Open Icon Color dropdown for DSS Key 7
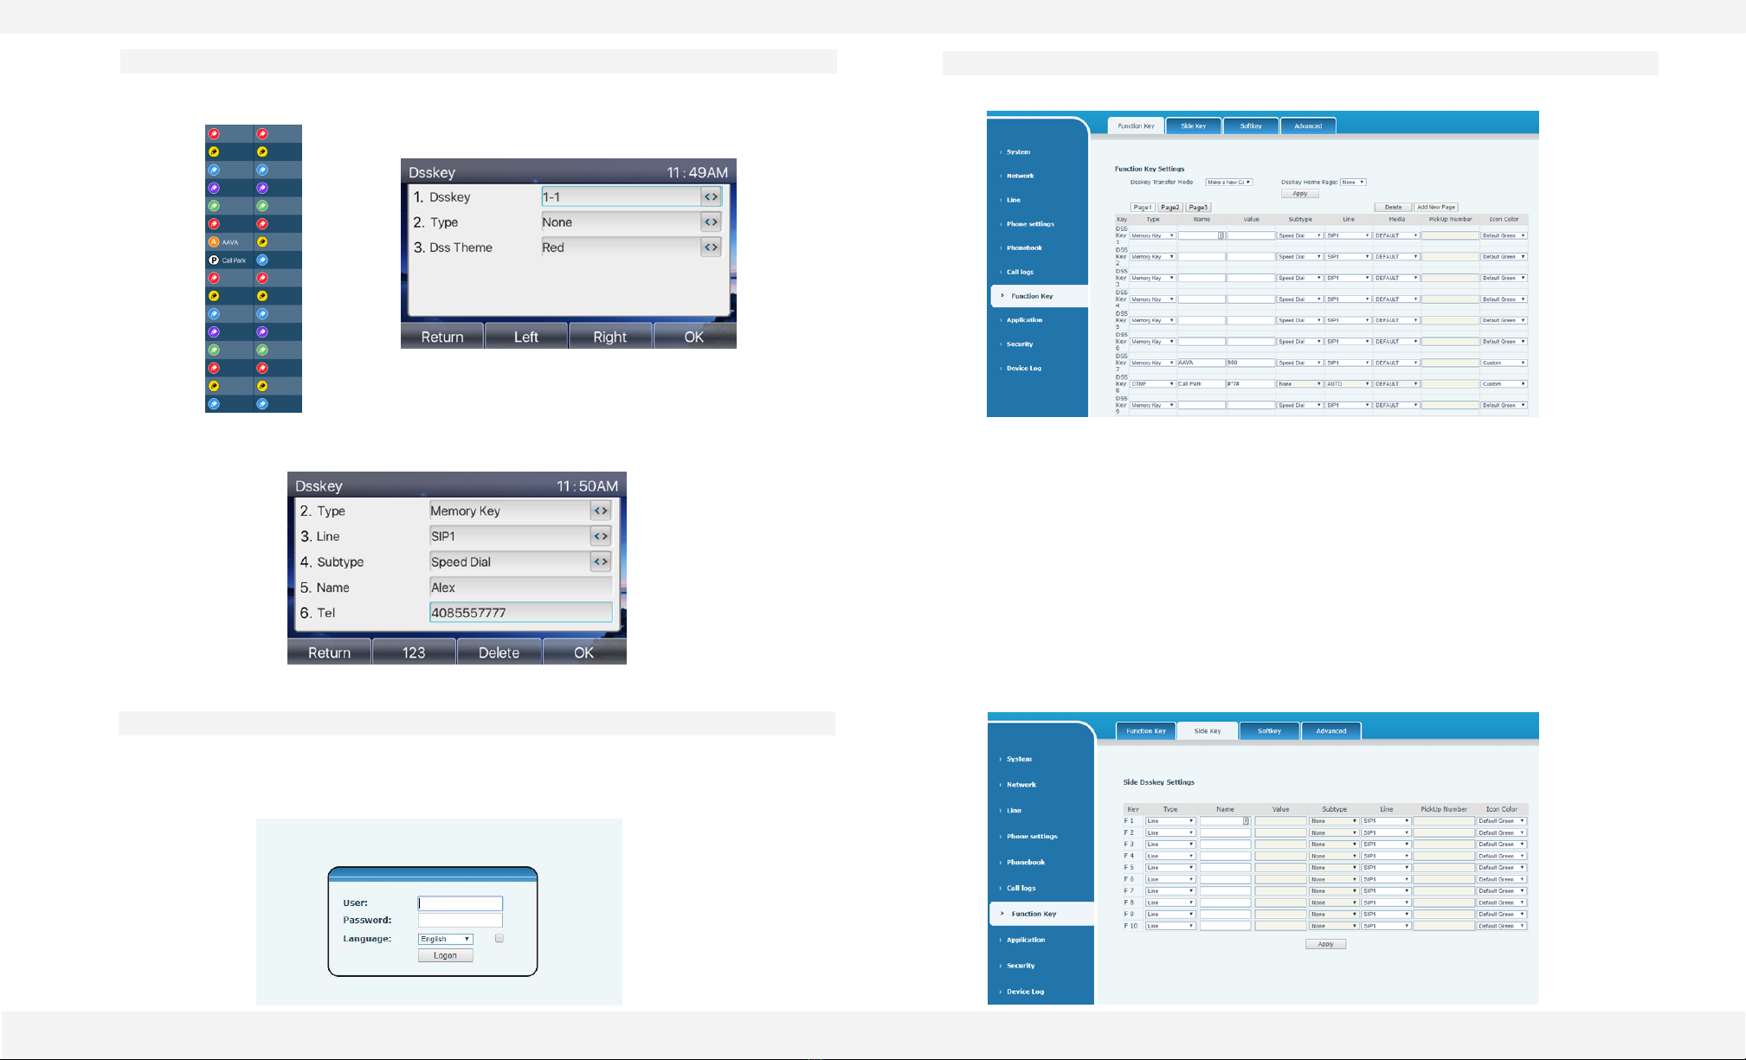 pyautogui.click(x=1504, y=363)
